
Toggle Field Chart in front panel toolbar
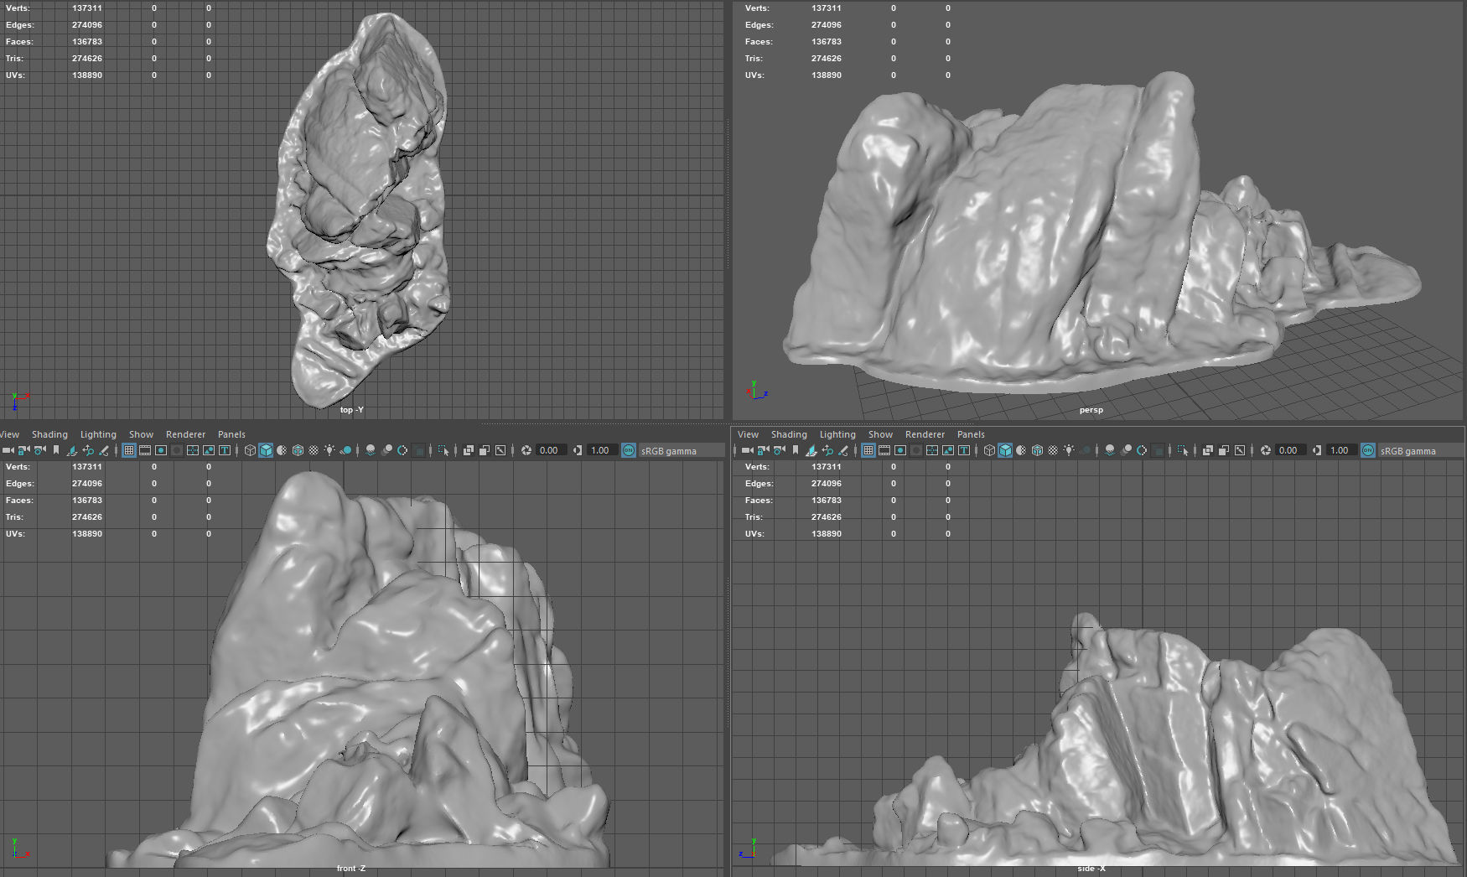(x=193, y=450)
